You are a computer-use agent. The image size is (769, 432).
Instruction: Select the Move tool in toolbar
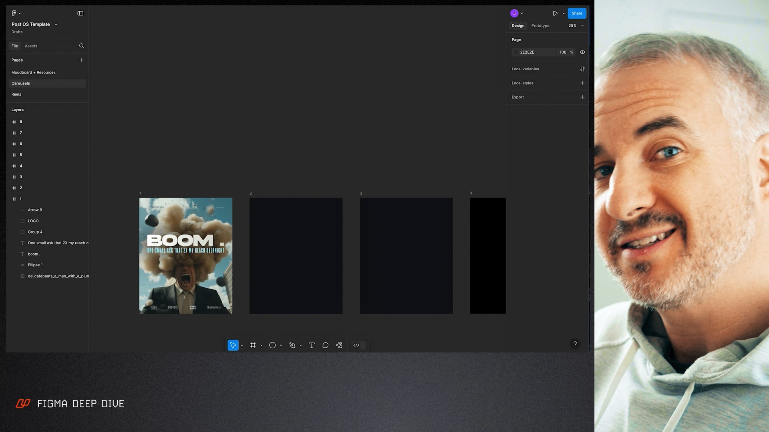coord(233,345)
